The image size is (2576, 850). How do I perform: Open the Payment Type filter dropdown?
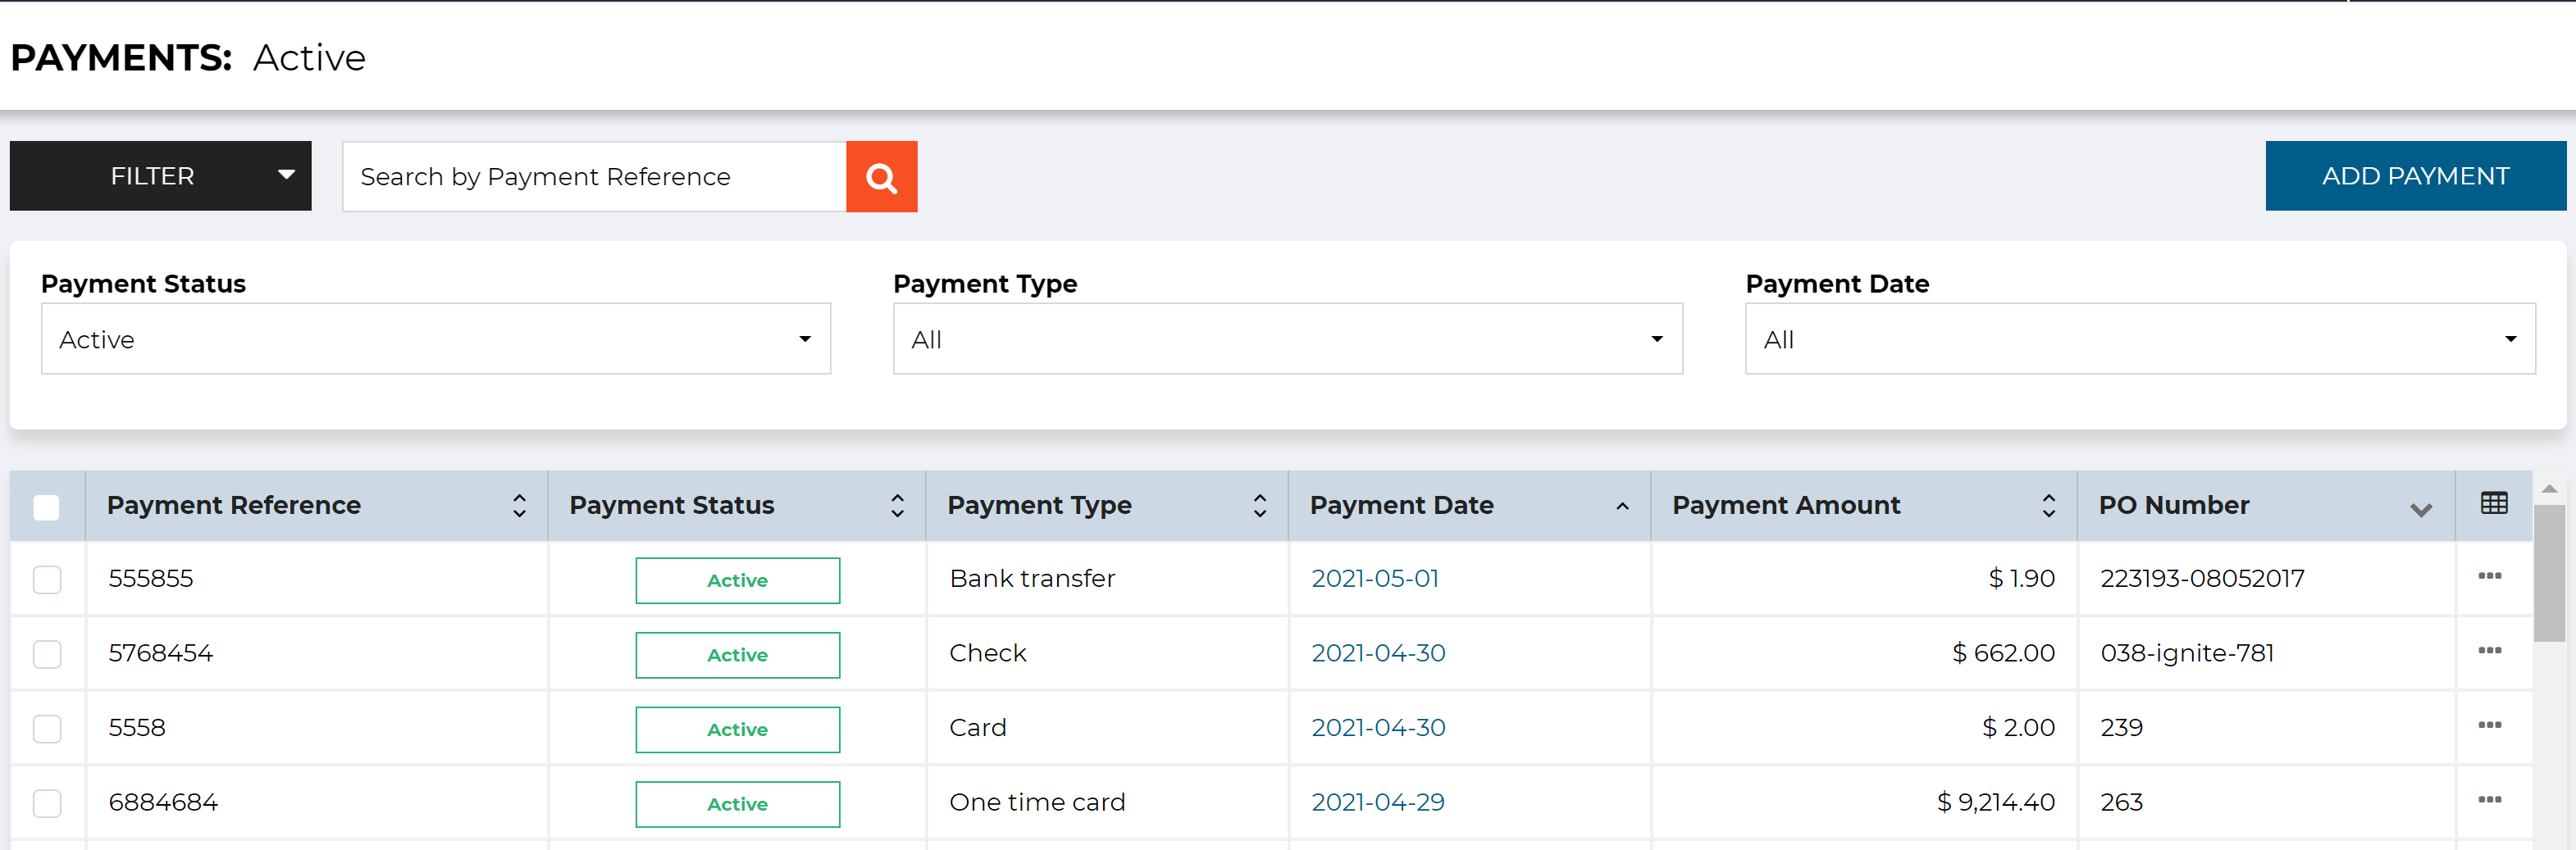point(1288,339)
